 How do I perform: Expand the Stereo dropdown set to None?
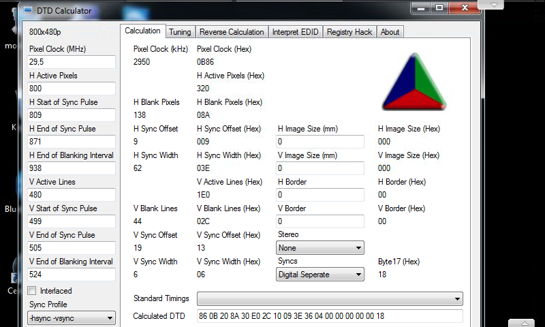tap(320, 248)
